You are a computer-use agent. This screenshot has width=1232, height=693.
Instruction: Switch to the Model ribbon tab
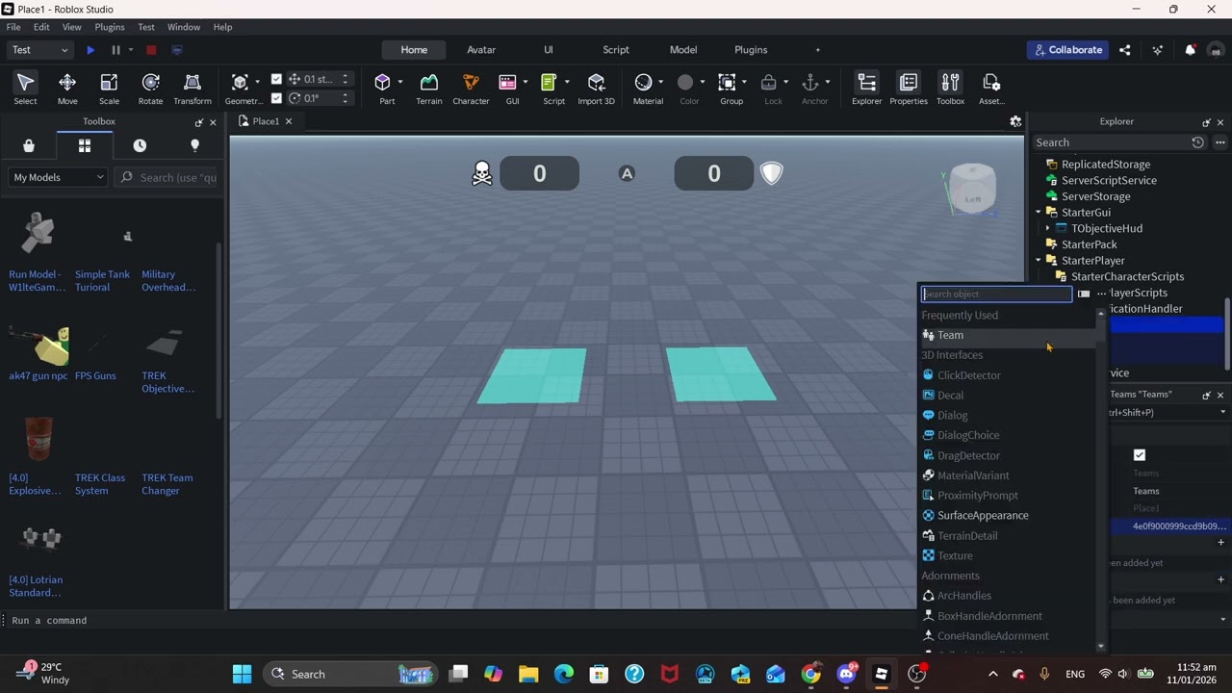(x=683, y=50)
